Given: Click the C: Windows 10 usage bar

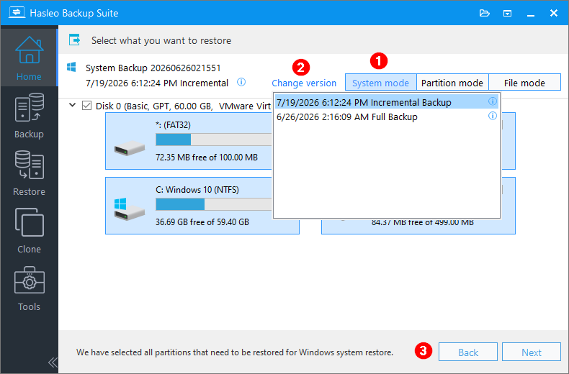Looking at the screenshot, I should point(214,204).
